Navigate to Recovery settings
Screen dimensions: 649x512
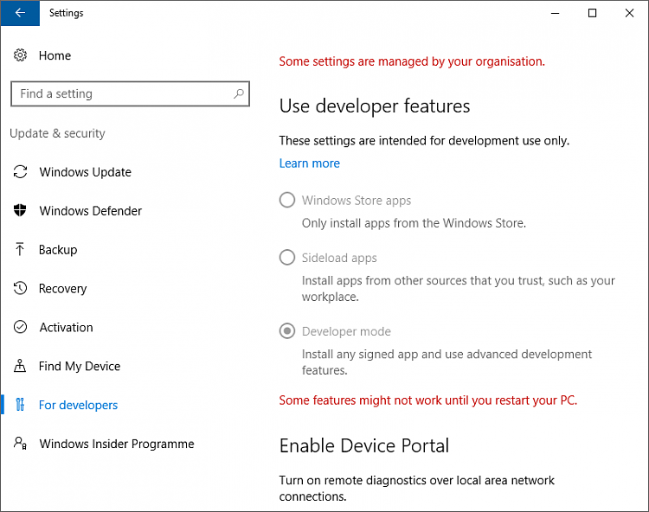(63, 289)
